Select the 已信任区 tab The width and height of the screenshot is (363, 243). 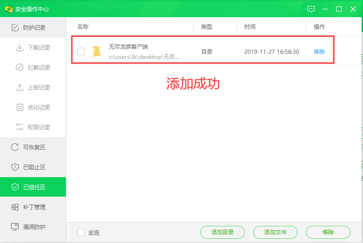pyautogui.click(x=33, y=187)
